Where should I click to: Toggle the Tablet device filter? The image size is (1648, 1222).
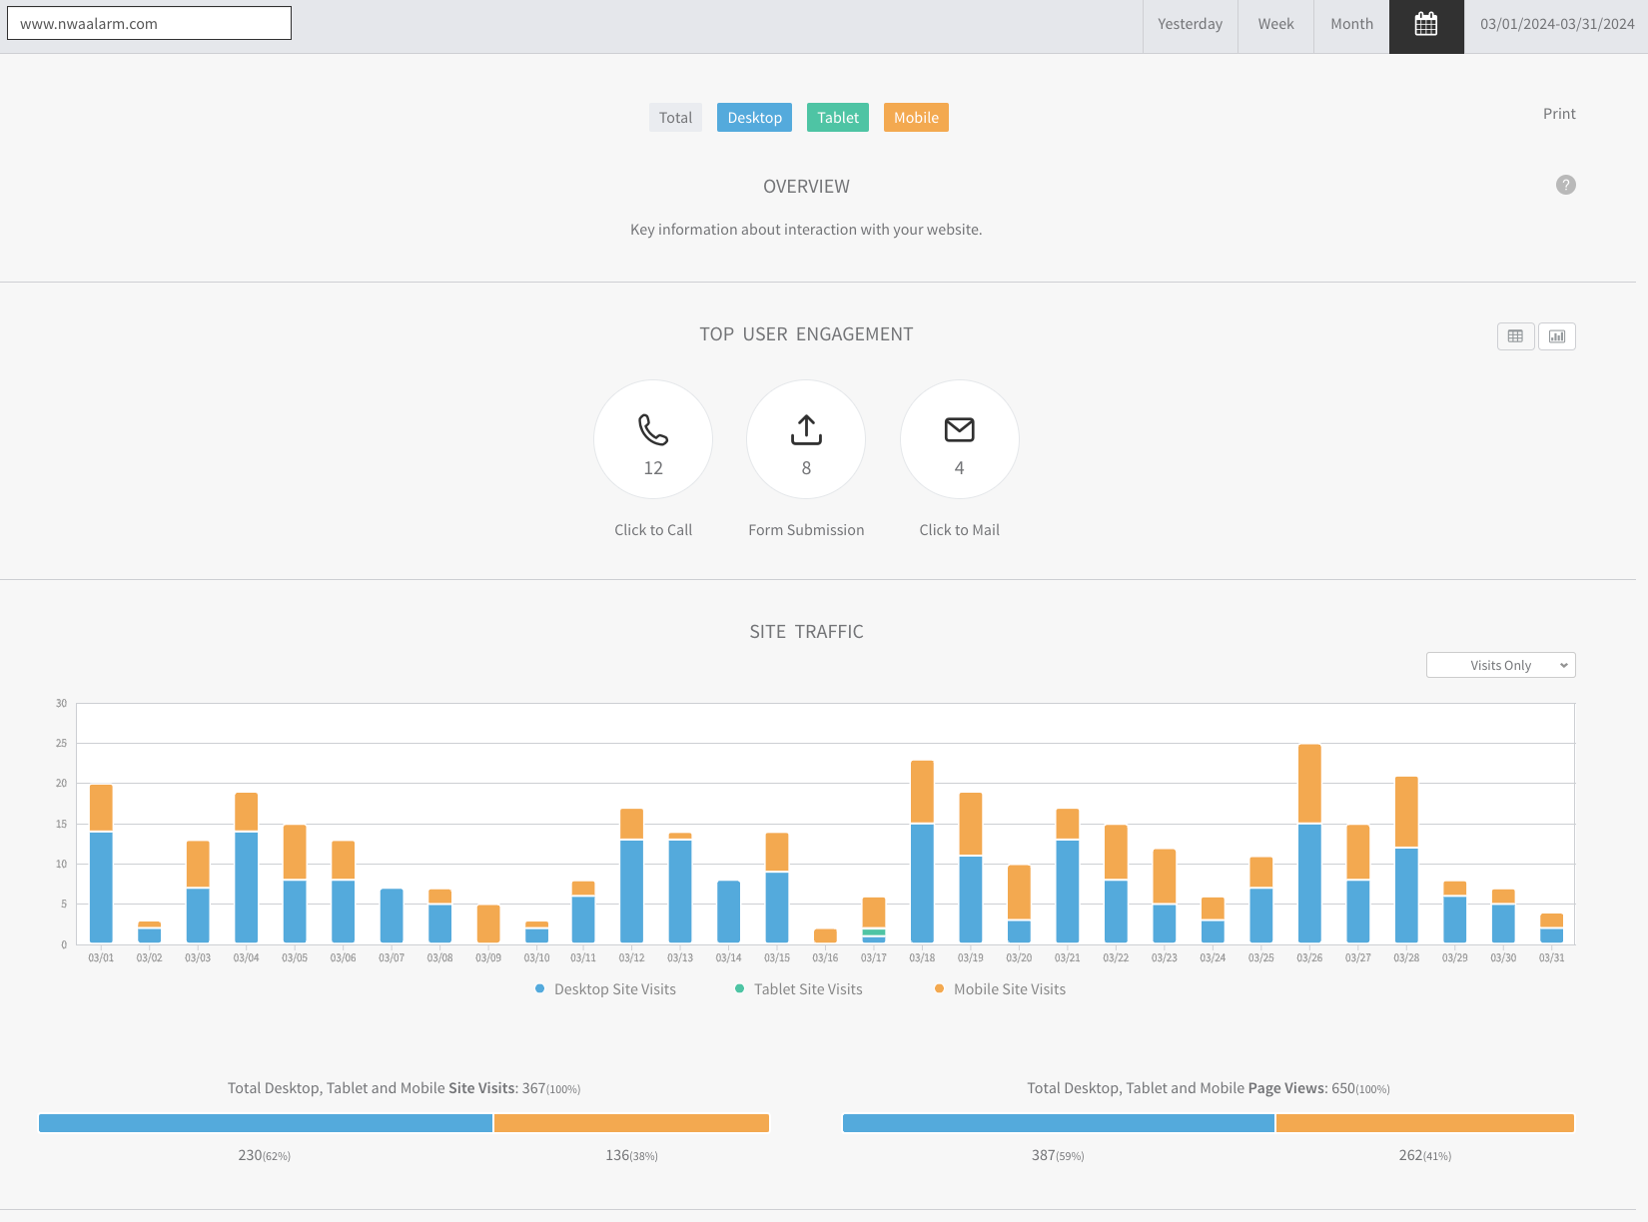[837, 118]
